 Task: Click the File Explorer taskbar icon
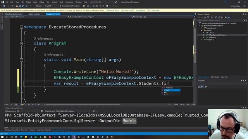45,137
